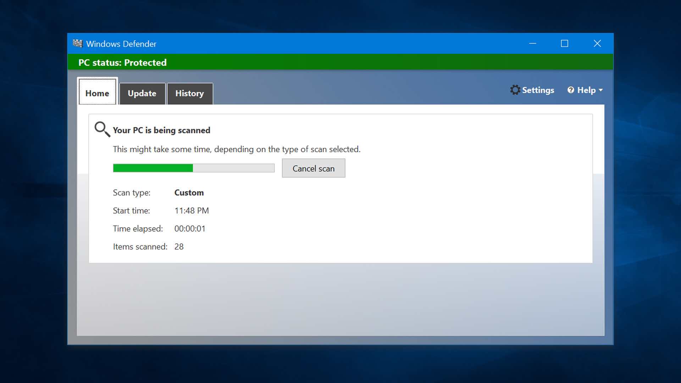Select the Home tab icon

pos(97,93)
